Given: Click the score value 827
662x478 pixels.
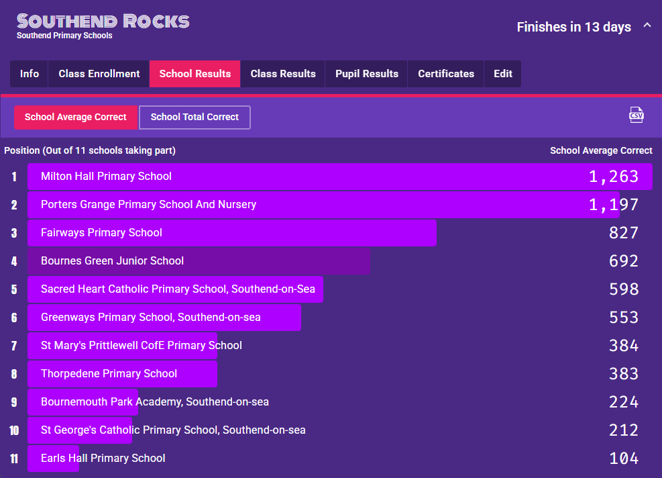Looking at the screenshot, I should pos(624,233).
